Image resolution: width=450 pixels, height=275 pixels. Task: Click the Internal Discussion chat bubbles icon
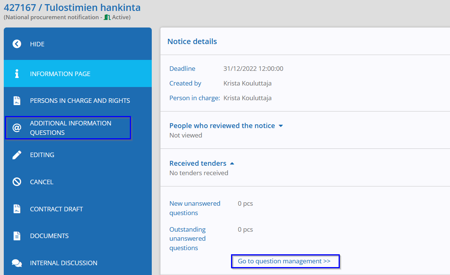pos(17,263)
